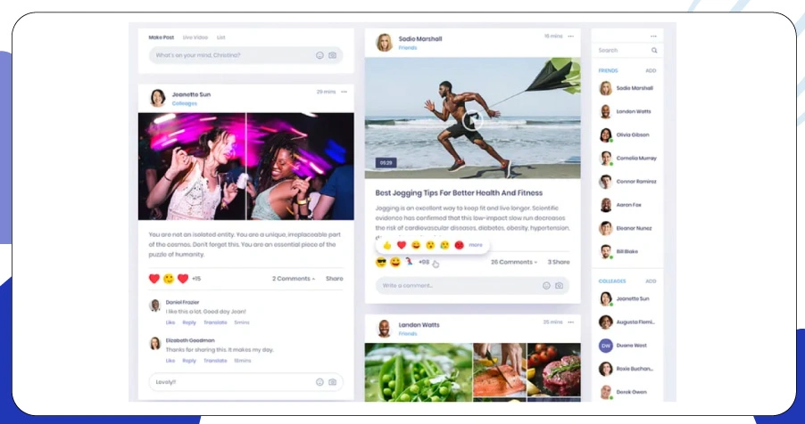This screenshot has width=805, height=424.
Task: Attach photo in the jogging post comment box
Action: point(559,286)
